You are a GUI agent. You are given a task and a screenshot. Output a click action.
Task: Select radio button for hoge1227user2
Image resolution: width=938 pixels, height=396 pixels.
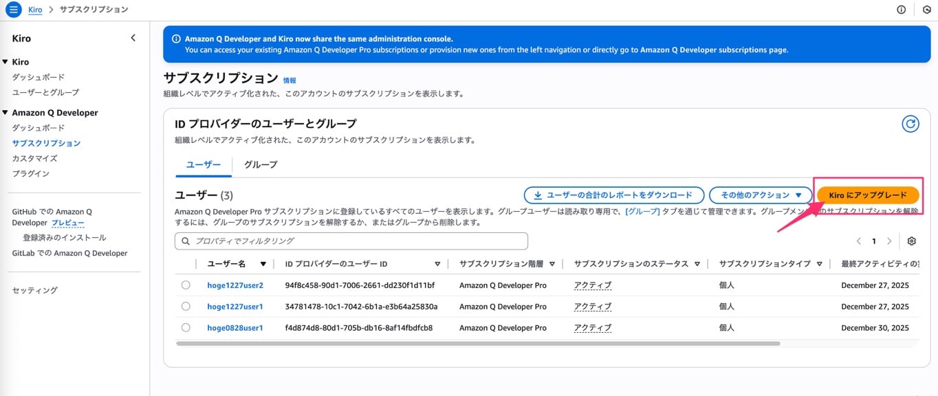(186, 285)
